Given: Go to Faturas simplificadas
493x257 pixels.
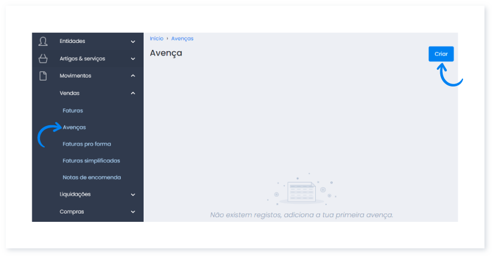Looking at the screenshot, I should point(91,160).
